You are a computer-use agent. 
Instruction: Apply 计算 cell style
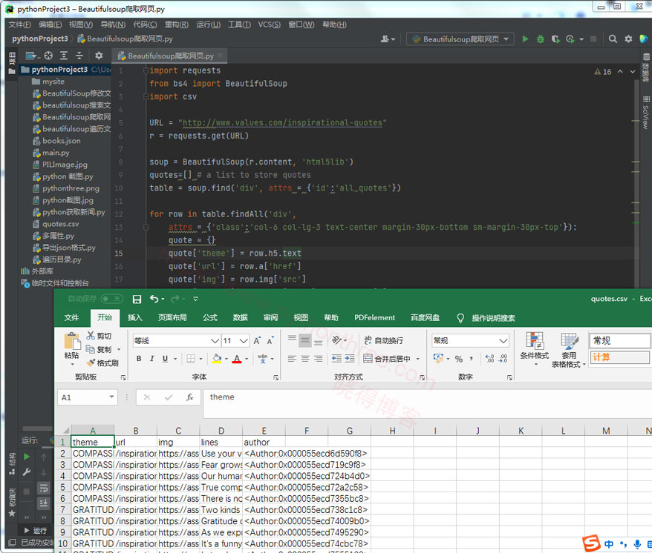(x=619, y=357)
